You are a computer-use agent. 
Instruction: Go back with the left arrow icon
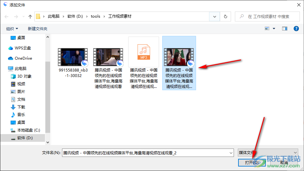click(x=6, y=17)
